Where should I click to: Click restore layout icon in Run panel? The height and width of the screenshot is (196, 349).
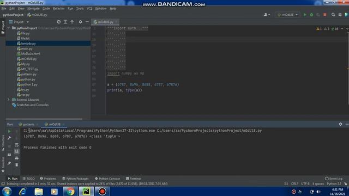click(9, 155)
